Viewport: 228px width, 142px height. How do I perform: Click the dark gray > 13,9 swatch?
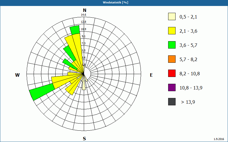pos(172,102)
